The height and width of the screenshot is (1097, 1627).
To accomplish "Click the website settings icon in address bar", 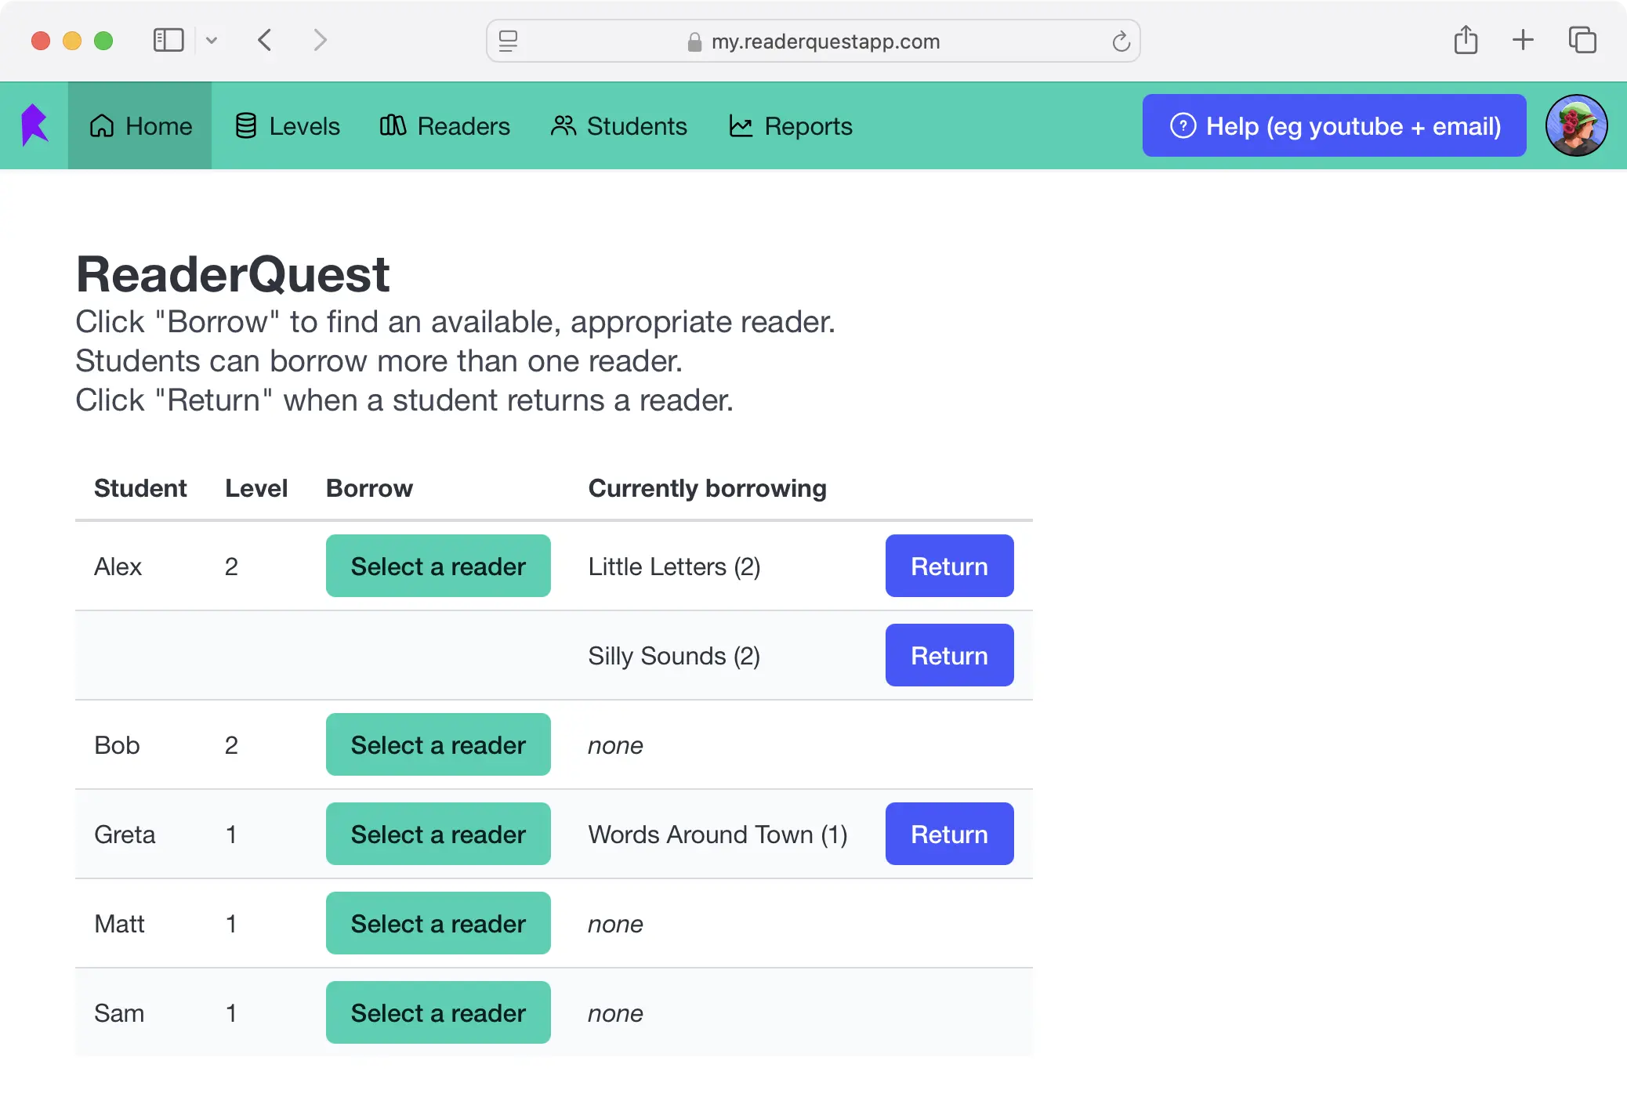I will point(508,41).
